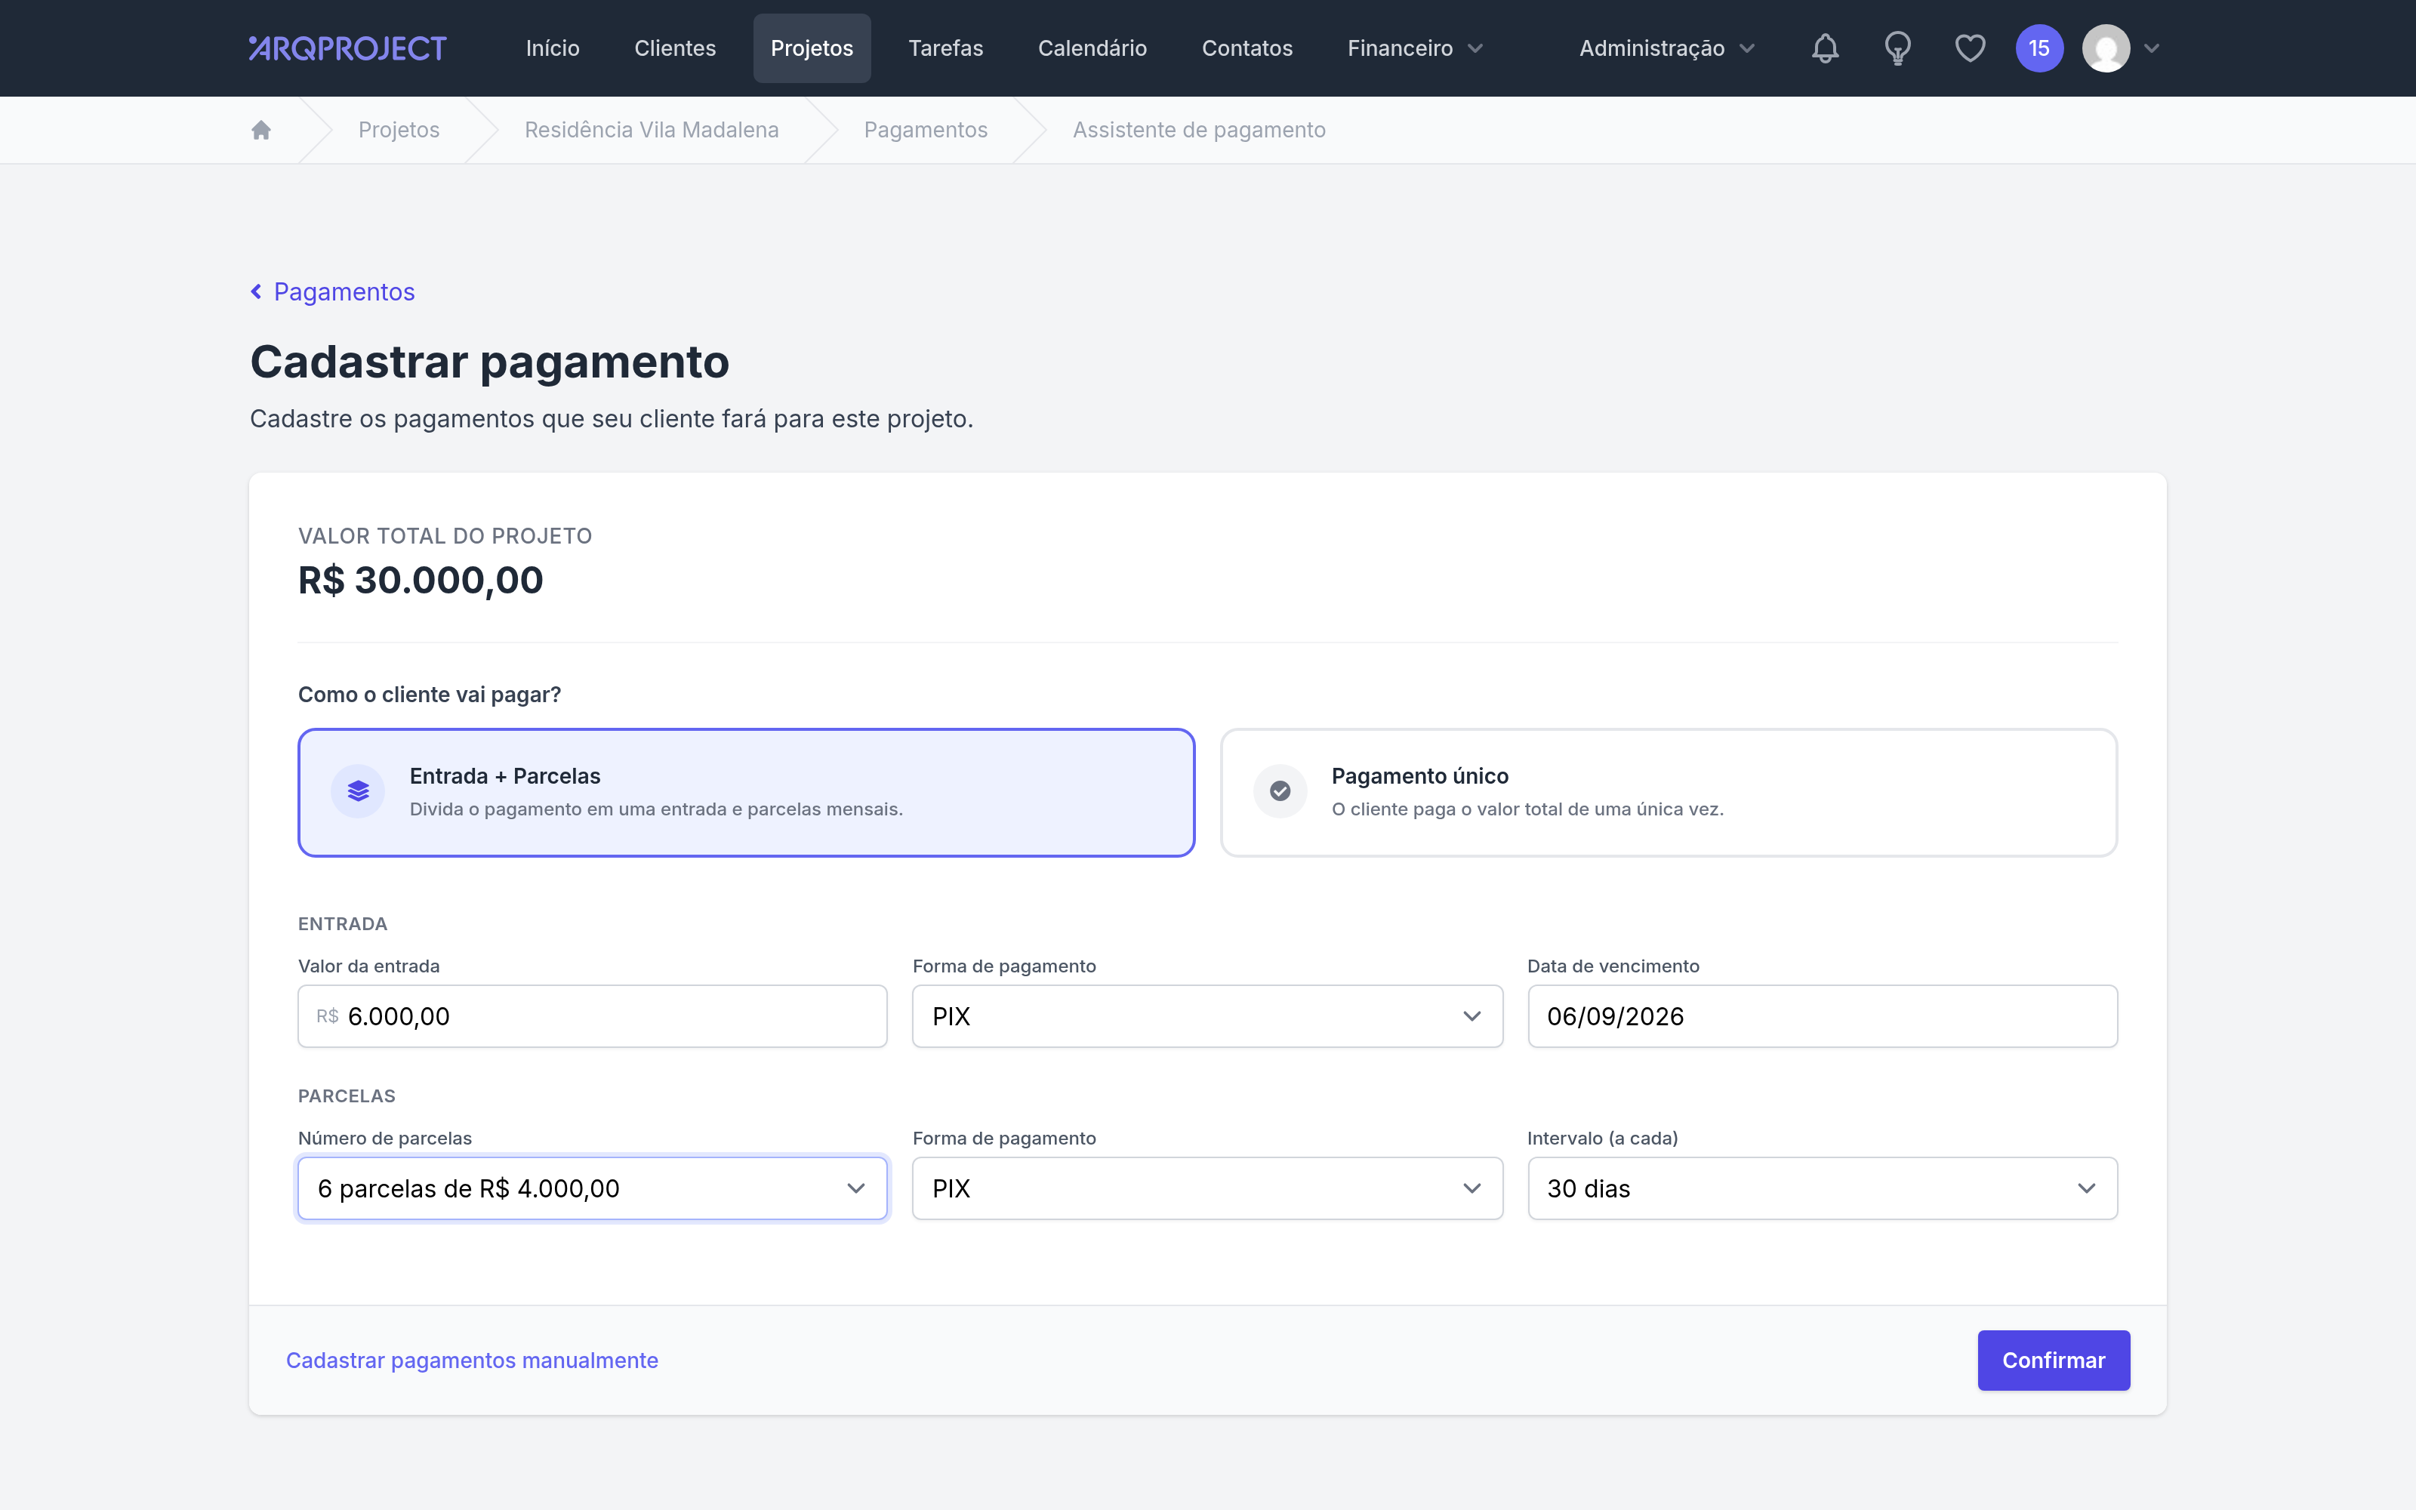Click the Cadastrar pagamento heading
Image resolution: width=2416 pixels, height=1510 pixels.
tap(489, 362)
